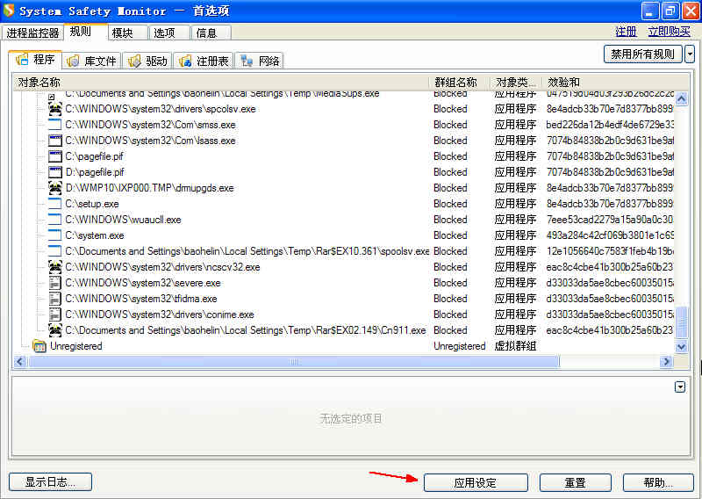The width and height of the screenshot is (702, 499).
Task: Open the 网络 rules tab
Action: [259, 61]
